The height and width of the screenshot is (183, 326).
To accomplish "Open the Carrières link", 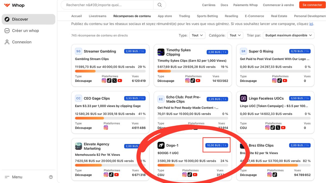I will [209, 5].
